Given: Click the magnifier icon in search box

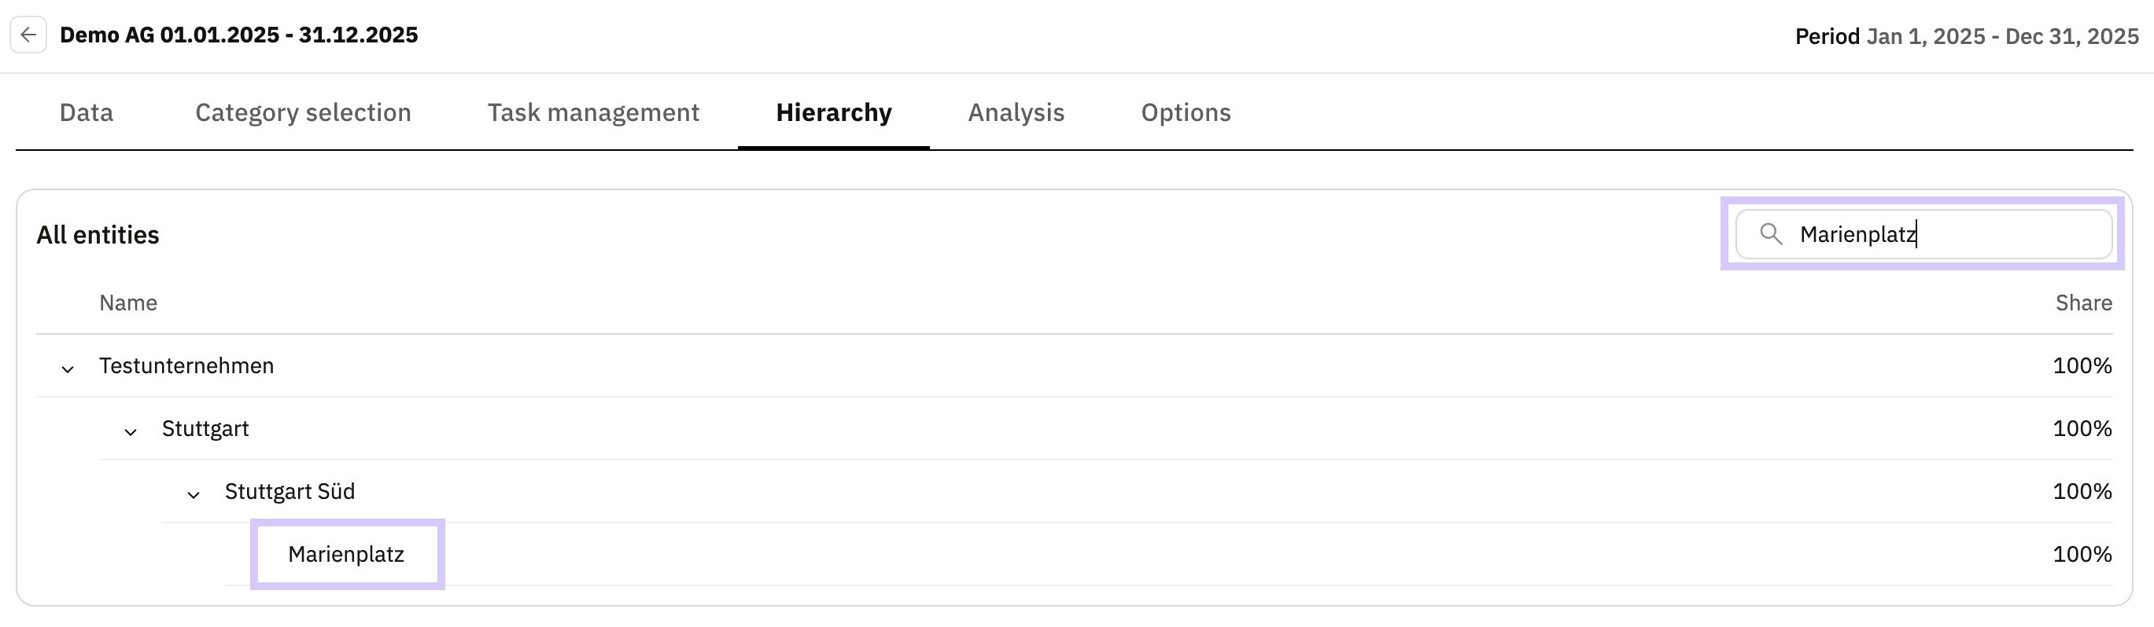Looking at the screenshot, I should [x=1770, y=234].
